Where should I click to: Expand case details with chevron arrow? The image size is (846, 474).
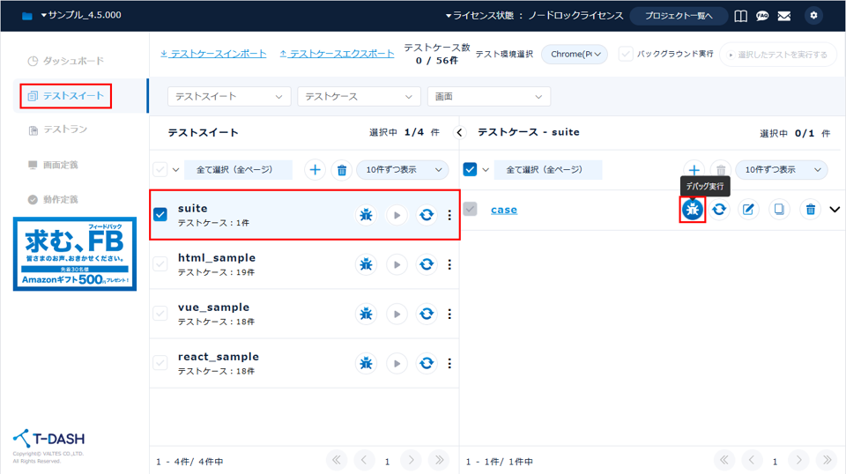835,210
